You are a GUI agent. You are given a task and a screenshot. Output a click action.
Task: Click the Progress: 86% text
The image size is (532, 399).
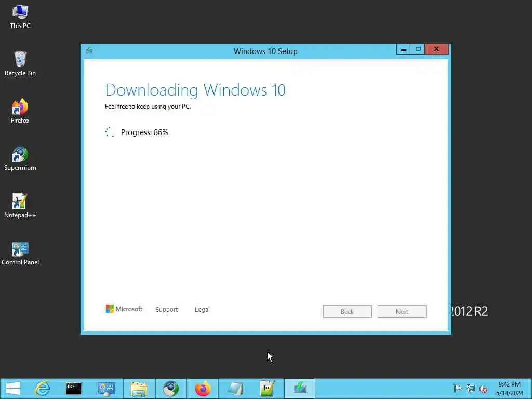tap(144, 132)
